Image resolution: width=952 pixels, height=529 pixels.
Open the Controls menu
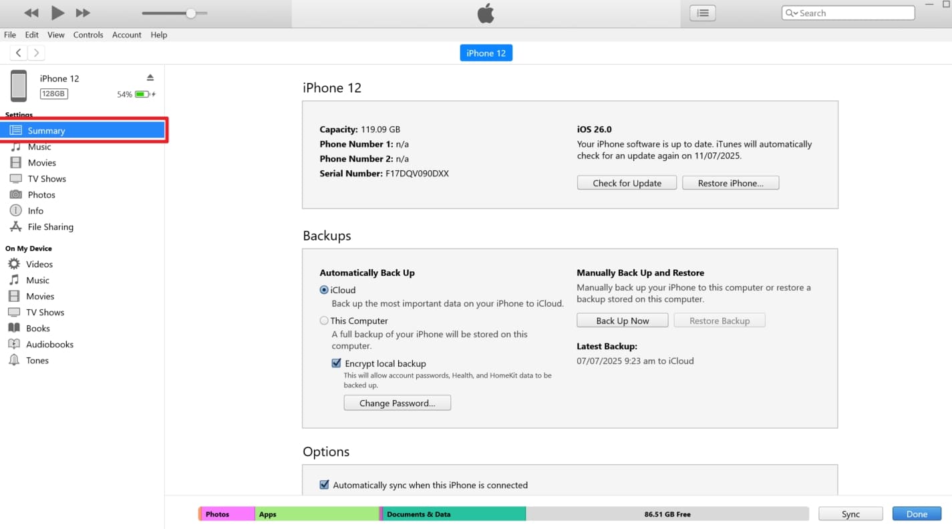[x=88, y=35]
